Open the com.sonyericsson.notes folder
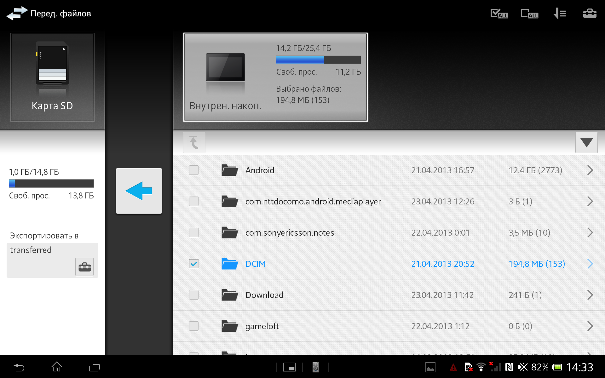 tap(290, 233)
